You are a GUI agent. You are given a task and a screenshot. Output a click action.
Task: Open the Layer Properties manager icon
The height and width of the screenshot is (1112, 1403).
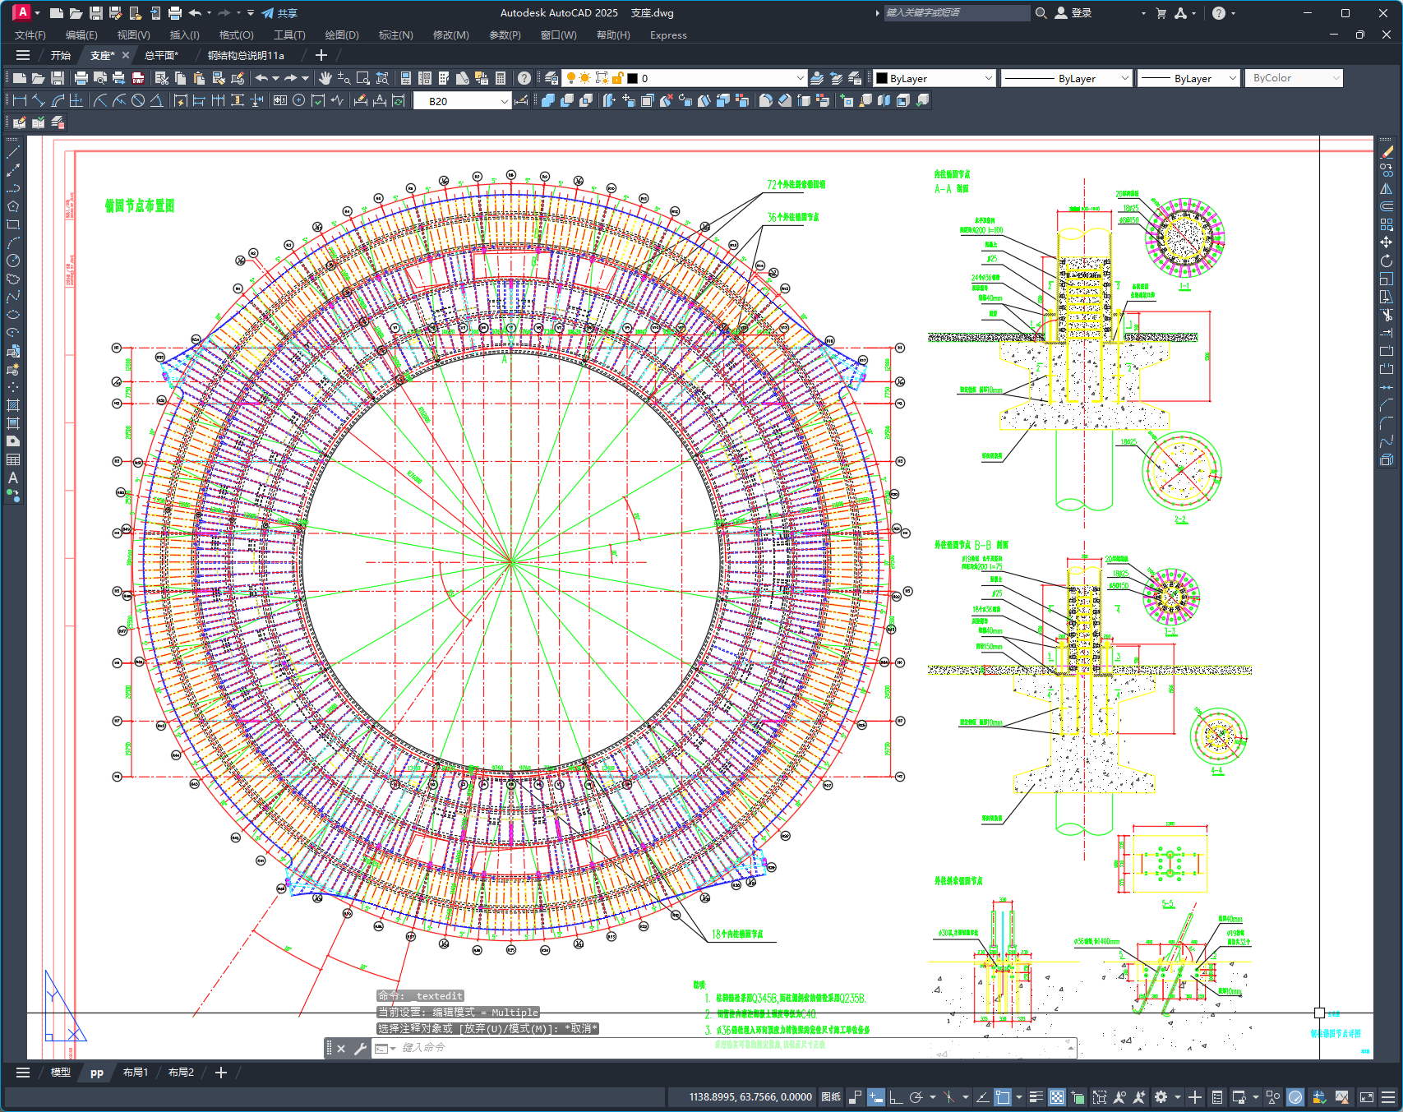point(552,78)
